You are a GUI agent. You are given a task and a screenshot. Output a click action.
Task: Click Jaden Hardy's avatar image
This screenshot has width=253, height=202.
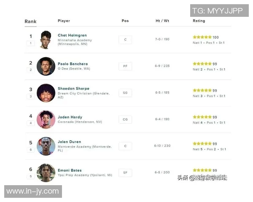pos(46,120)
